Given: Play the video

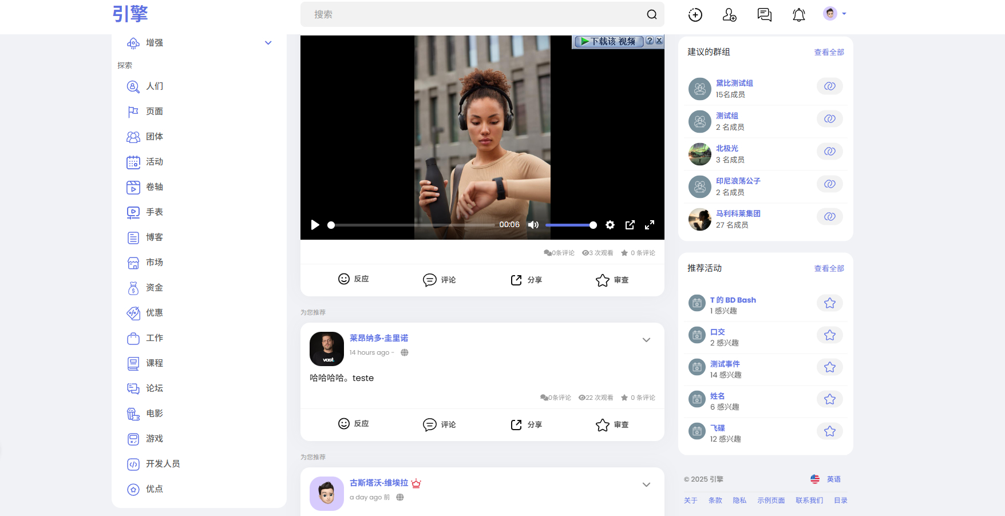Looking at the screenshot, I should 315,225.
